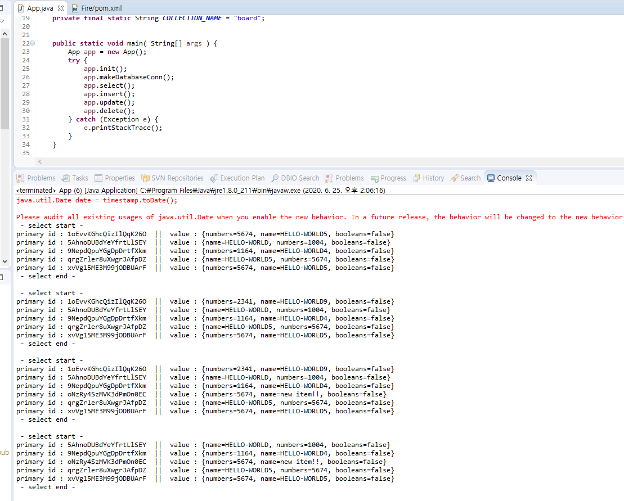The image size is (624, 501).
Task: Switch to the App.java editor tab
Action: (x=40, y=8)
